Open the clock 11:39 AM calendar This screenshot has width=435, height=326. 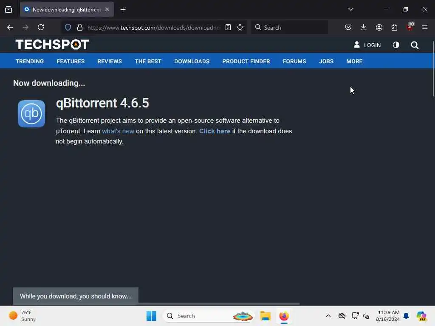pos(388,316)
